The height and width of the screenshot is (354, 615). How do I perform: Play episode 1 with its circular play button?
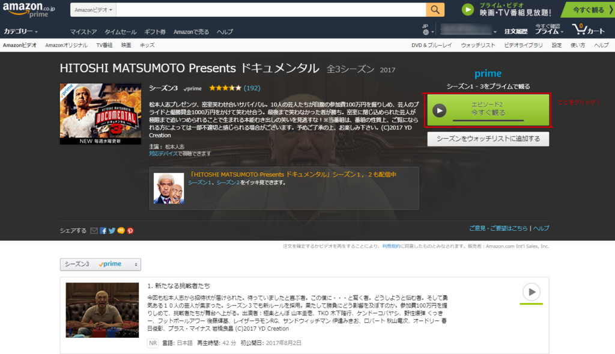pyautogui.click(x=532, y=293)
